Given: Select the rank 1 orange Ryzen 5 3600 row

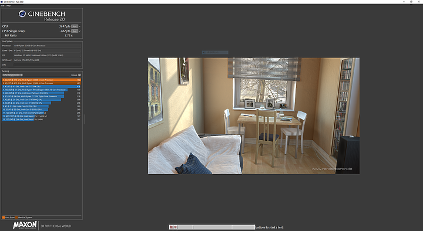Looking at the screenshot, I should pos(42,80).
